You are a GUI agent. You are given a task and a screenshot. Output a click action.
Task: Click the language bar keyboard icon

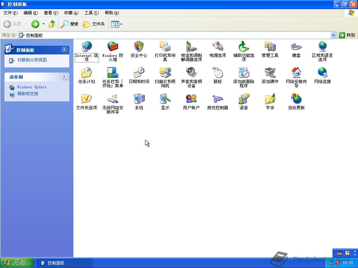click(340, 253)
